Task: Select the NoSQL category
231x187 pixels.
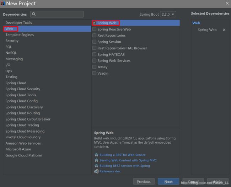Action: [47, 53]
